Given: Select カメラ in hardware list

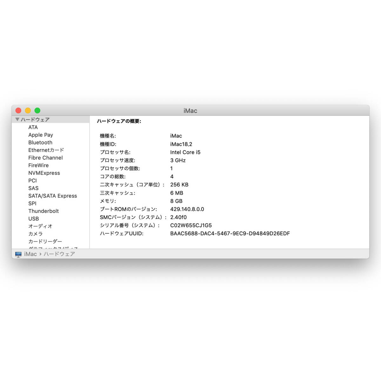Looking at the screenshot, I should click(x=36, y=234).
